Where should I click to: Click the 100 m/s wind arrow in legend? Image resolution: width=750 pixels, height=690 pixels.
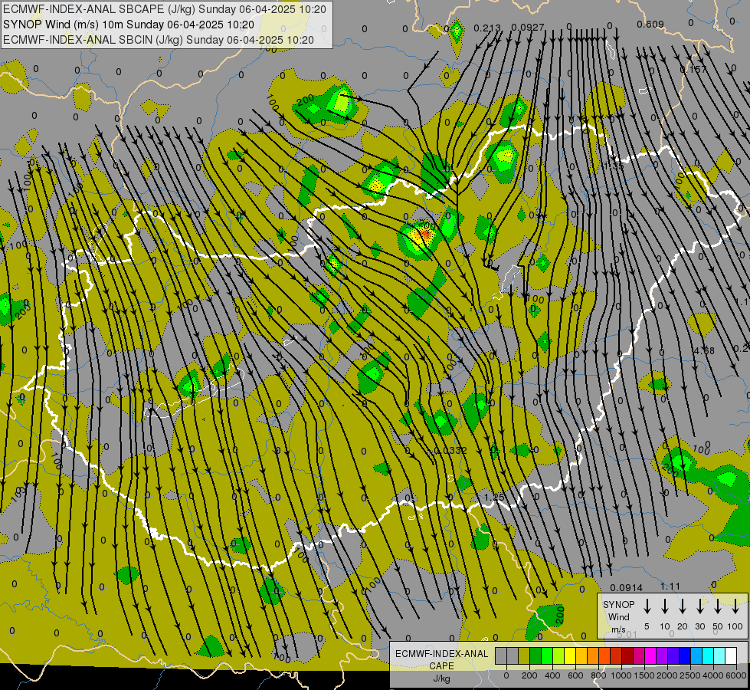click(x=735, y=606)
